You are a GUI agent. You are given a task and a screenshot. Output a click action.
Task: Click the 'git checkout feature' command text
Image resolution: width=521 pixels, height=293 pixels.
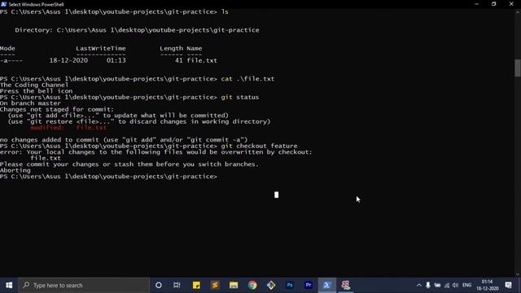point(259,146)
